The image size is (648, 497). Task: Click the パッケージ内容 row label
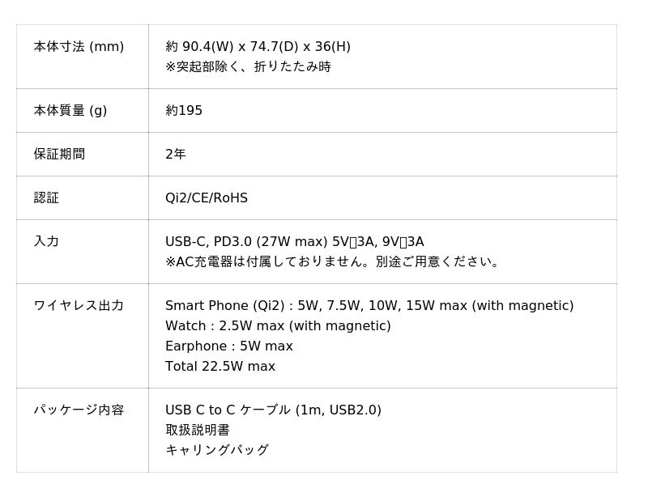79,410
